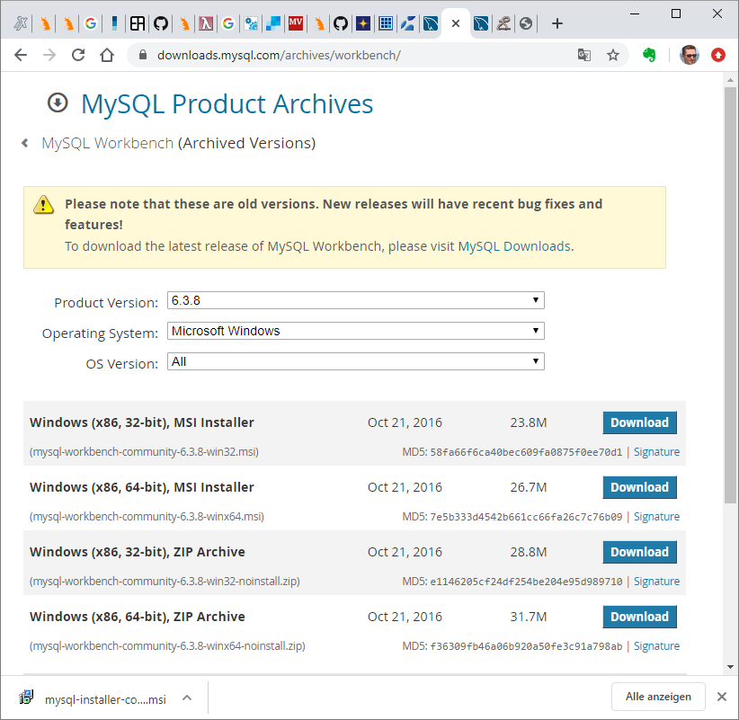The height and width of the screenshot is (720, 739).
Task: Switch to the Google tab
Action: 90,23
